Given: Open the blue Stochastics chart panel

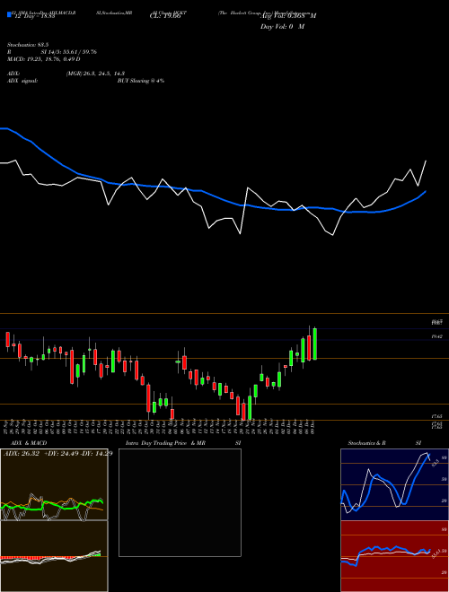Looking at the screenshot, I should coord(394,484).
